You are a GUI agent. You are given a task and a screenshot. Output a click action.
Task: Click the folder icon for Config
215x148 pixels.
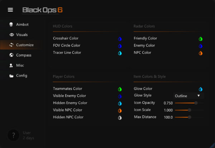pos(11,76)
